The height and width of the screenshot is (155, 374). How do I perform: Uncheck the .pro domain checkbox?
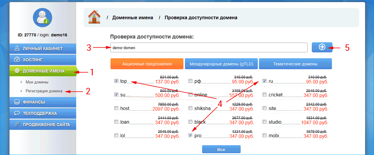tap(191, 135)
